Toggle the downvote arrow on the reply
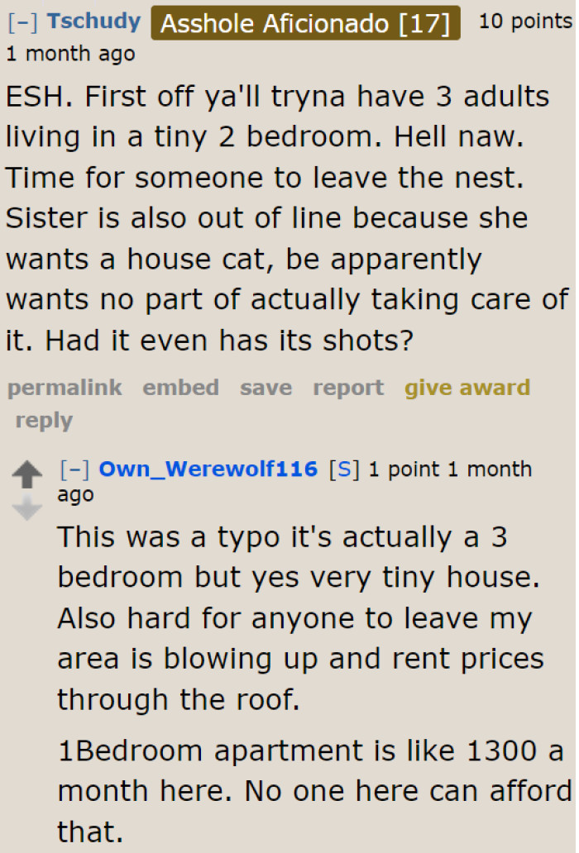Viewport: 579px width, 853px height. click(27, 508)
